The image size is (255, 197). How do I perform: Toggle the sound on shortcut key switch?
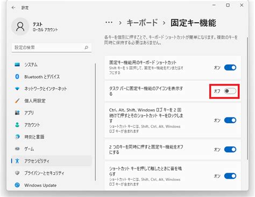click(230, 176)
